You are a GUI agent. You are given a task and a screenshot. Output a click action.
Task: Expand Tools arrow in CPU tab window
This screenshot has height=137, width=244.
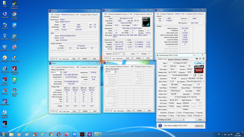[132, 58]
